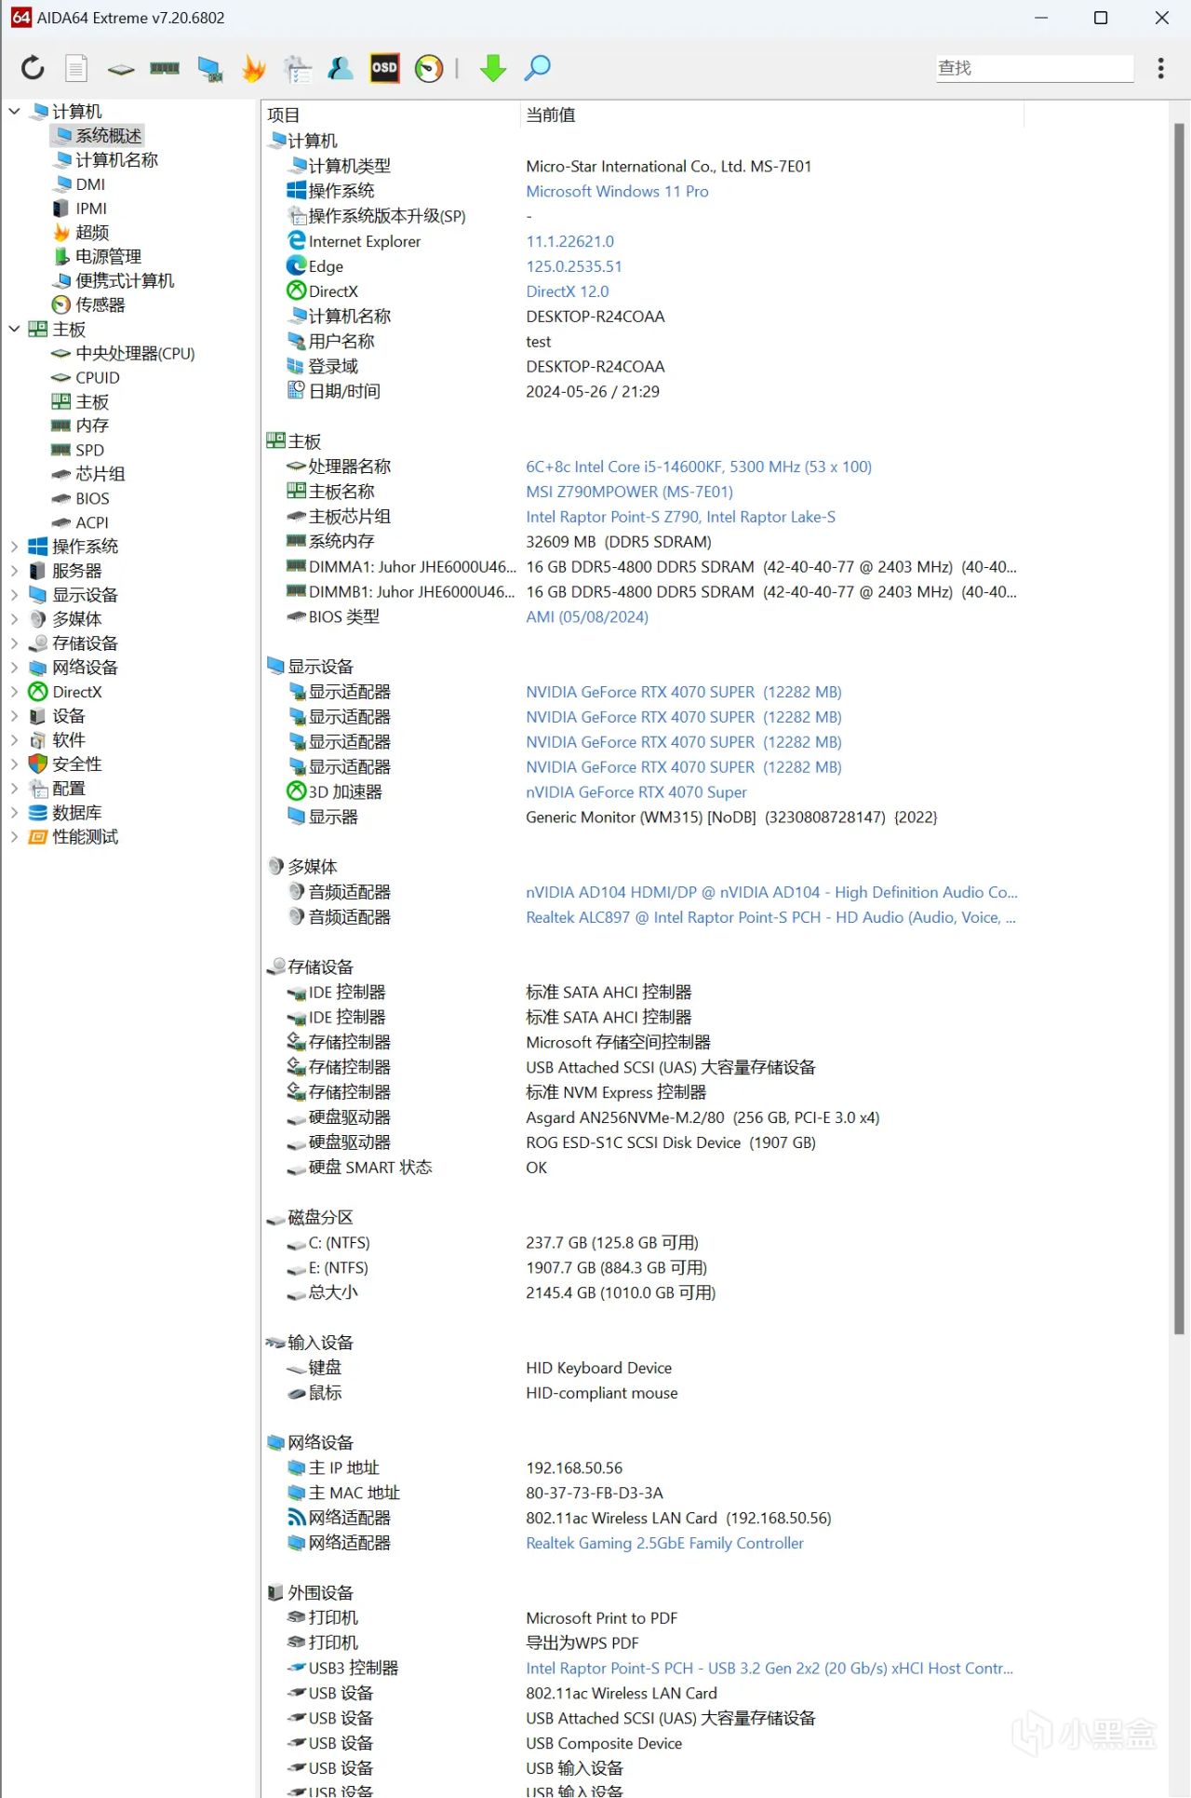This screenshot has height=1798, width=1191.
Task: Expand the 网络设备 tree node
Action: 14,668
